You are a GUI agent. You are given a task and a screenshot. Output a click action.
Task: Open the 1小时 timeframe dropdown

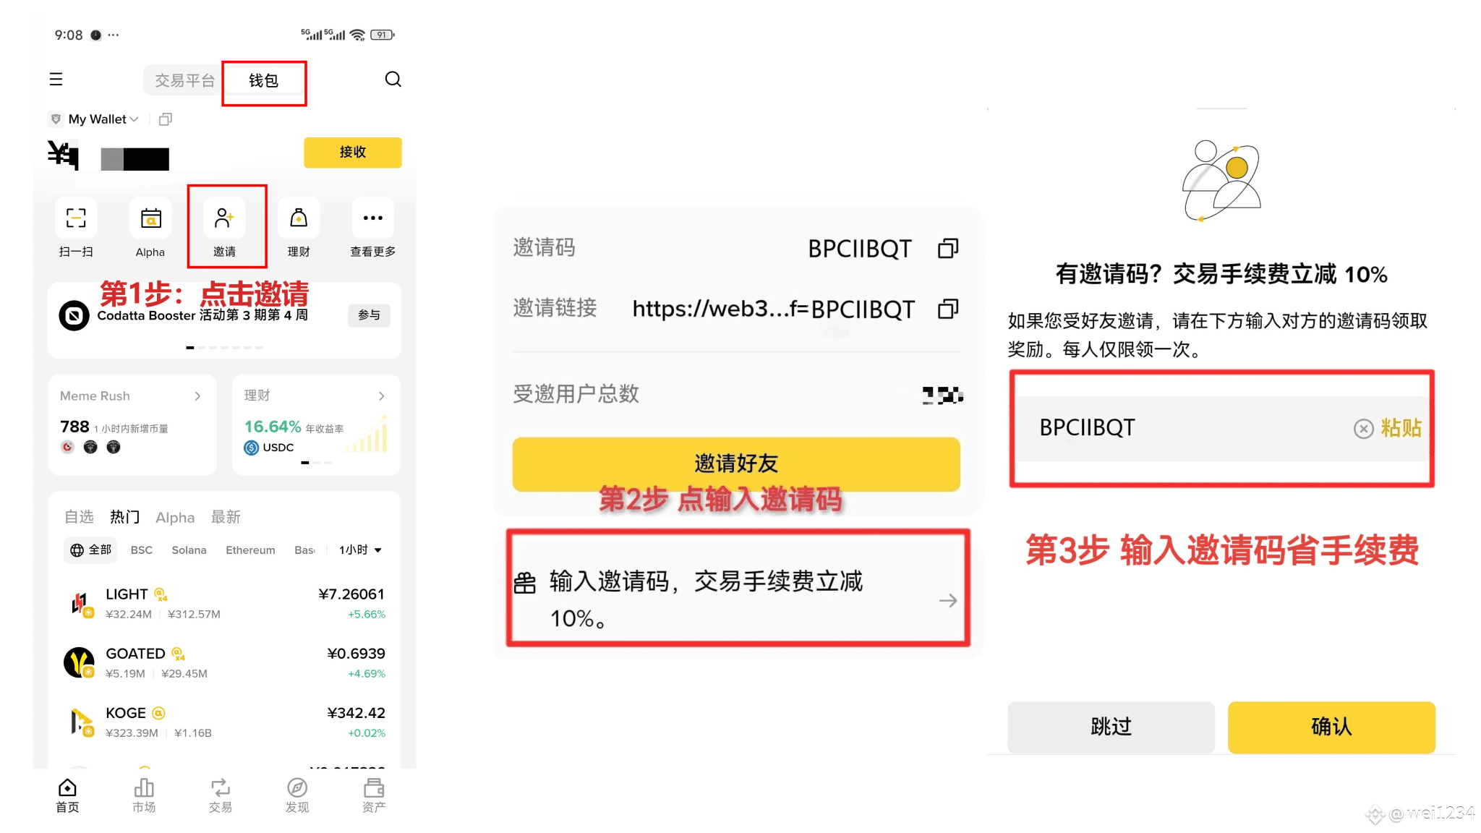pos(360,550)
